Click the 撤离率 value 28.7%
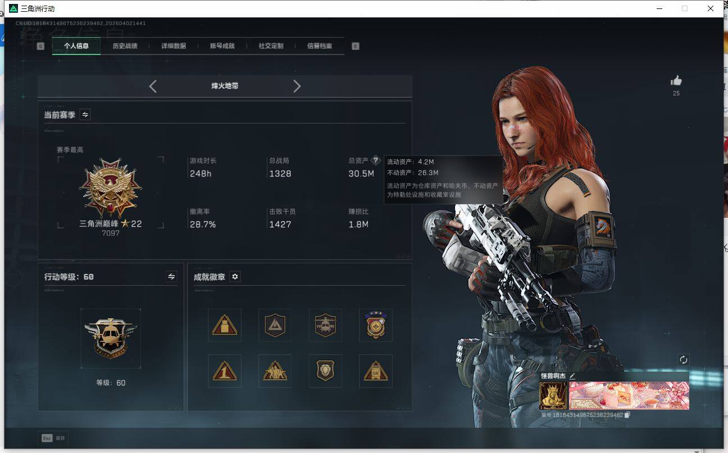The height and width of the screenshot is (453, 728). click(x=203, y=225)
